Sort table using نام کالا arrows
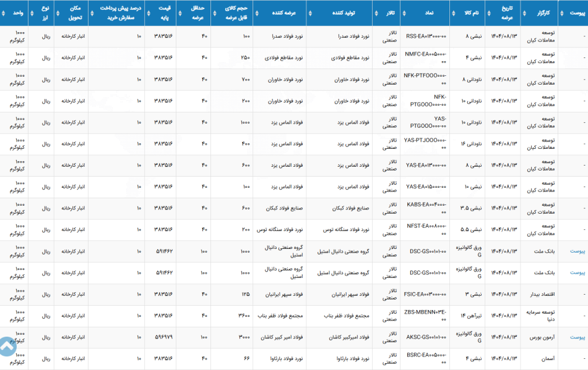The width and height of the screenshot is (588, 370). click(453, 14)
